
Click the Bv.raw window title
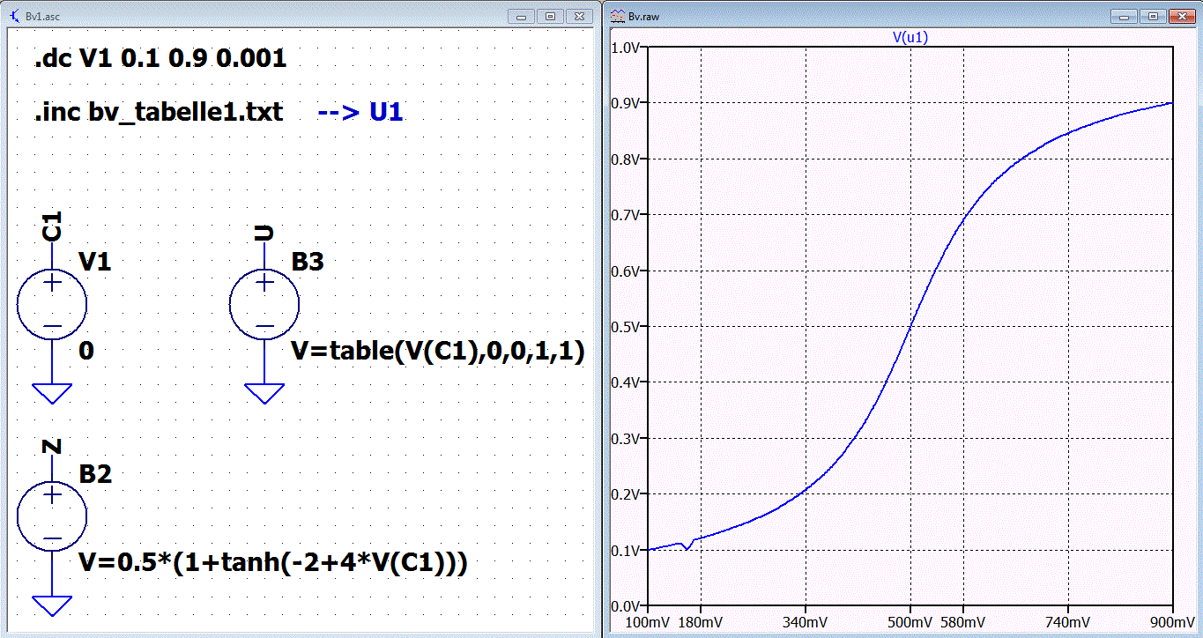(643, 16)
